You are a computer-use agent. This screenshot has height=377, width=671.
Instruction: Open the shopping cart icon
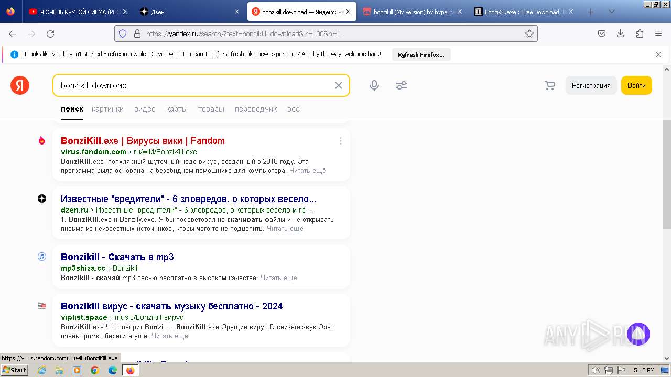550,85
